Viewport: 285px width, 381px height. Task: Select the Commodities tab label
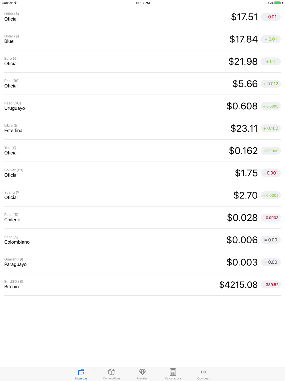pyautogui.click(x=112, y=378)
